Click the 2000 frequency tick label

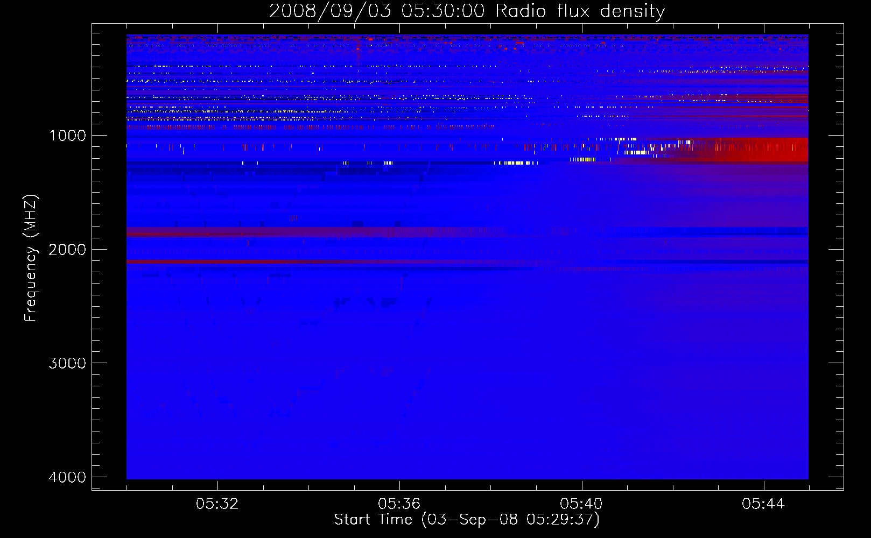[67, 249]
